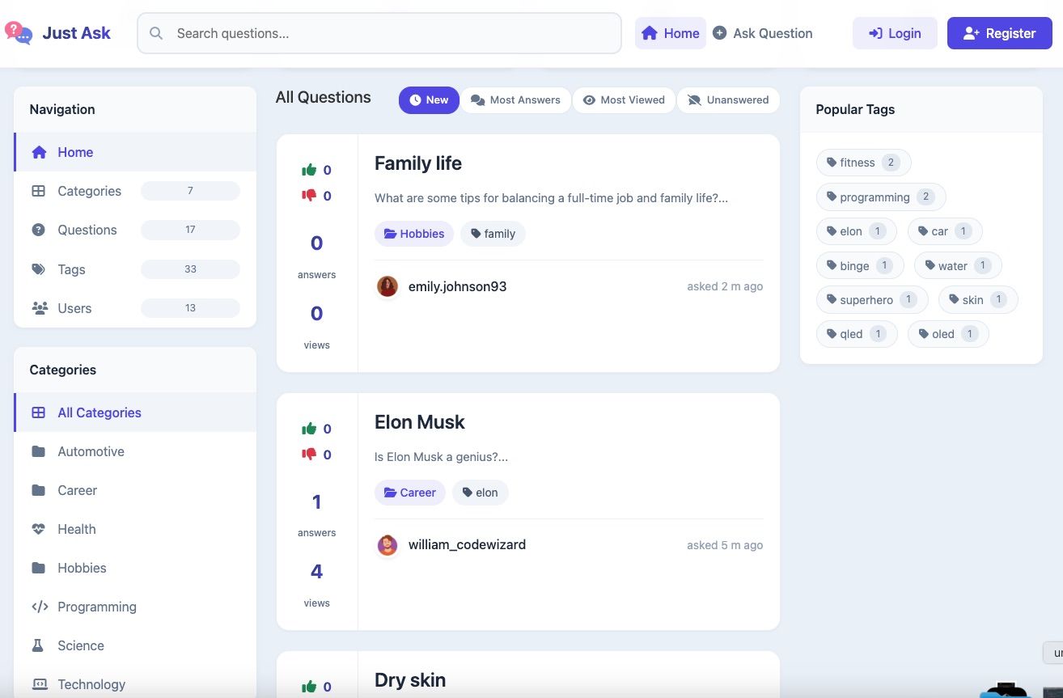The width and height of the screenshot is (1063, 698).
Task: Select the car popular tag
Action: 945,231
